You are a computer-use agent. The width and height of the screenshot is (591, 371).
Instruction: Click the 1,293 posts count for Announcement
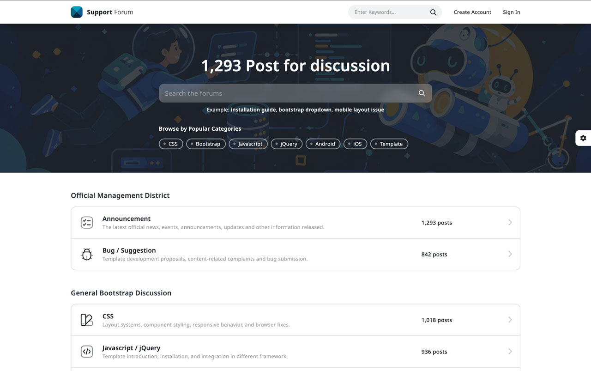(x=437, y=223)
